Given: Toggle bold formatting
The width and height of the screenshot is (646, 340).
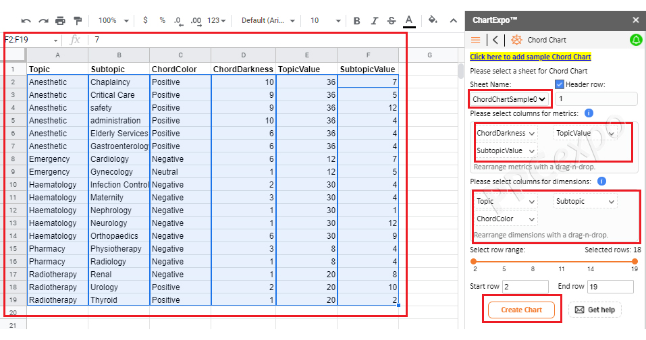Looking at the screenshot, I should click(x=356, y=21).
